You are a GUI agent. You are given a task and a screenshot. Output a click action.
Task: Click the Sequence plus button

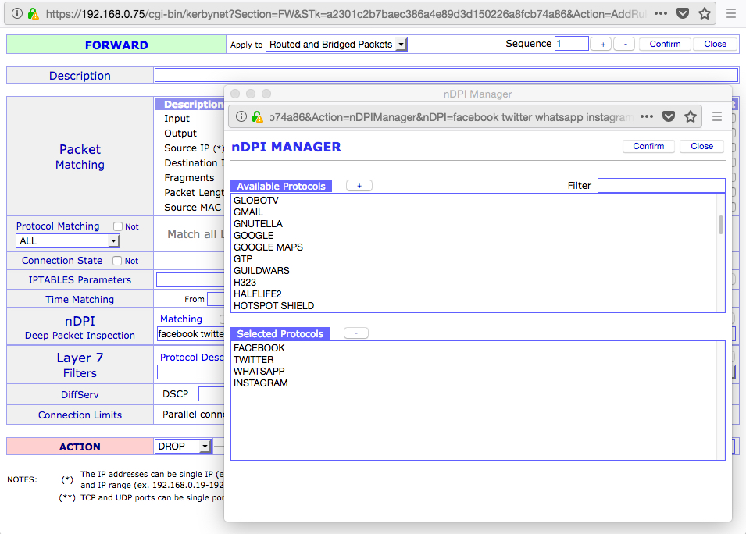tap(602, 44)
